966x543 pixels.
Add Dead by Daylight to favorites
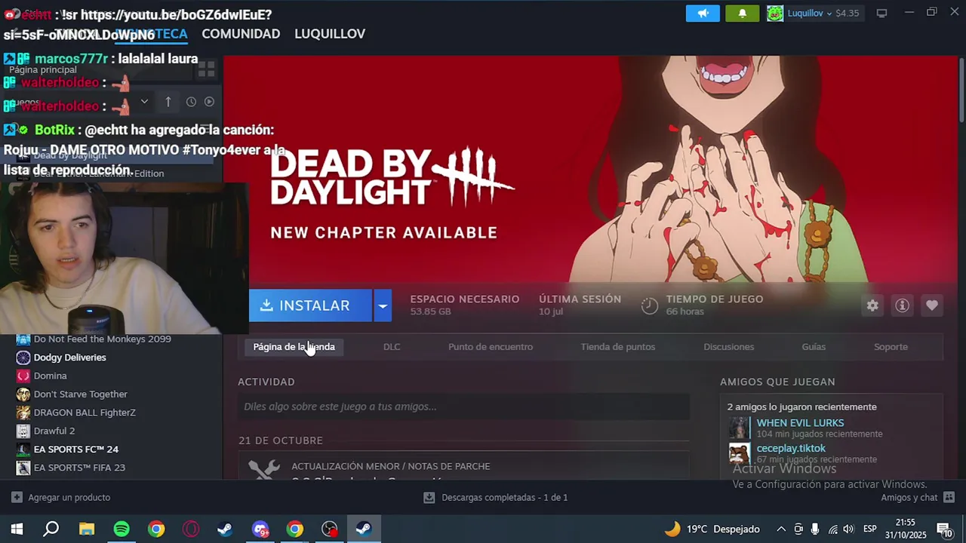pyautogui.click(x=932, y=305)
